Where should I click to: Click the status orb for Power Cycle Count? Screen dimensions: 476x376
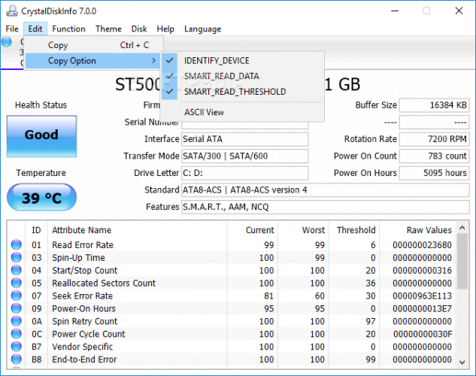coord(17,335)
